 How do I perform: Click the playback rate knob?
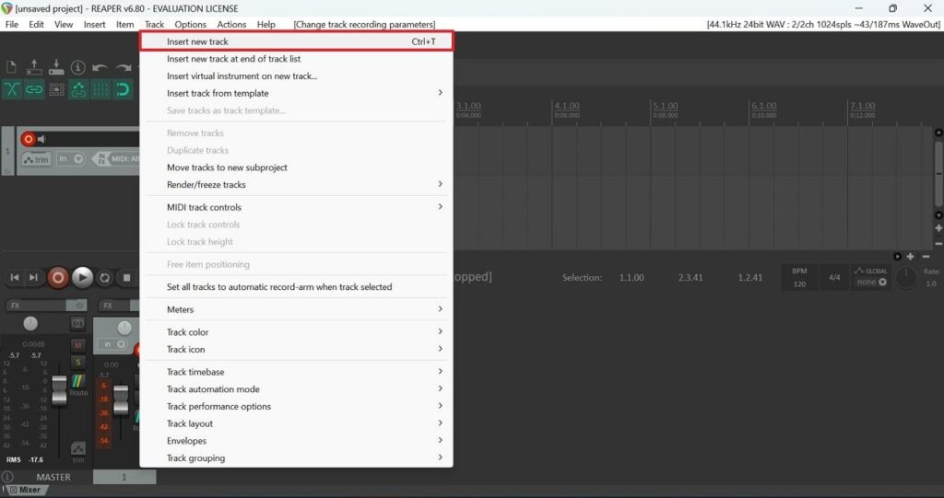coord(906,277)
